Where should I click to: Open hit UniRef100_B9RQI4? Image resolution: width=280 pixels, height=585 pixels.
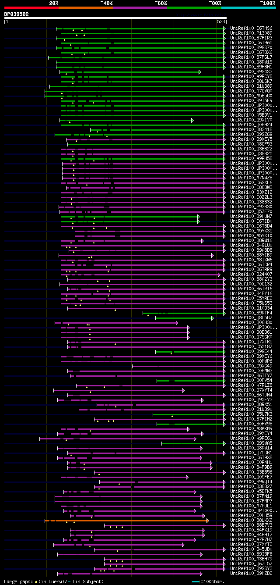251,482
